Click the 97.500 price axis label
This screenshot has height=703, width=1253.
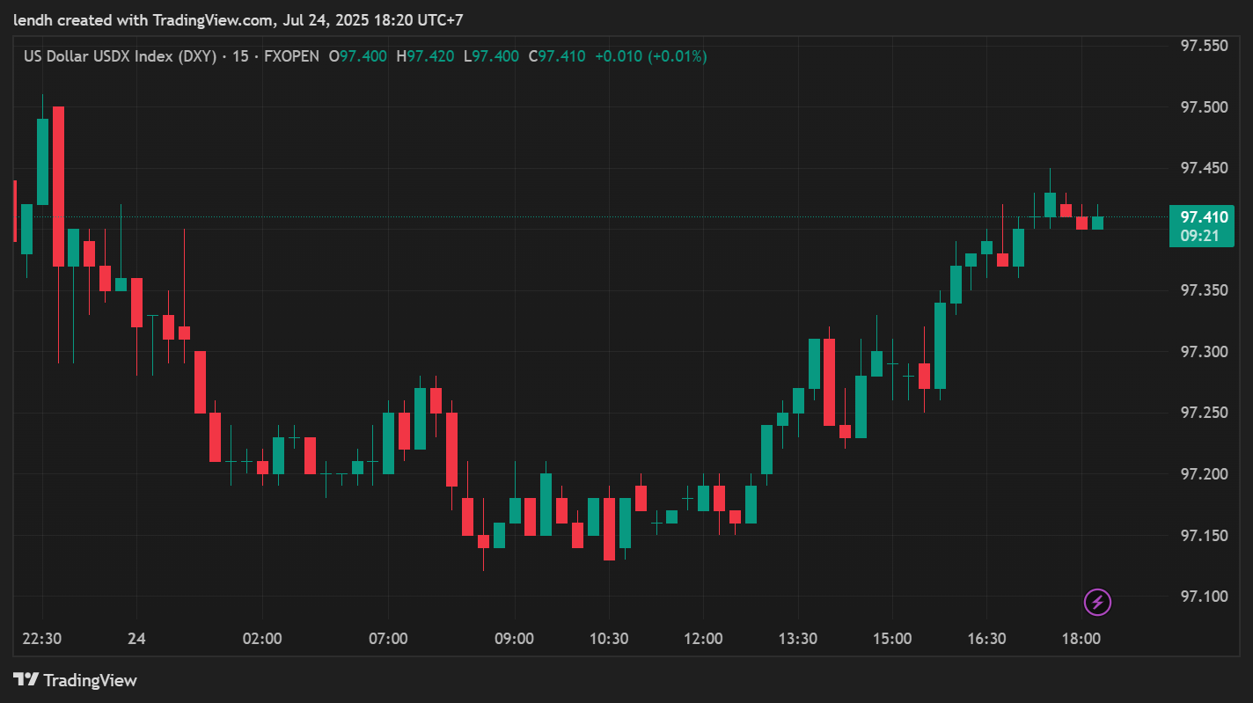pos(1204,107)
